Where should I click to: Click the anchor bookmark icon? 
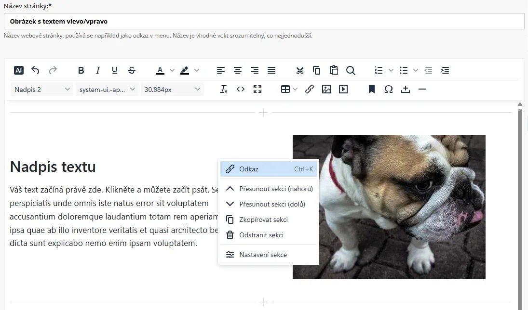coord(372,89)
